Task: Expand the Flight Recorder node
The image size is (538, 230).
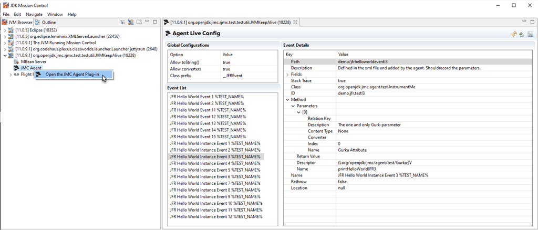Action: [x=11, y=75]
